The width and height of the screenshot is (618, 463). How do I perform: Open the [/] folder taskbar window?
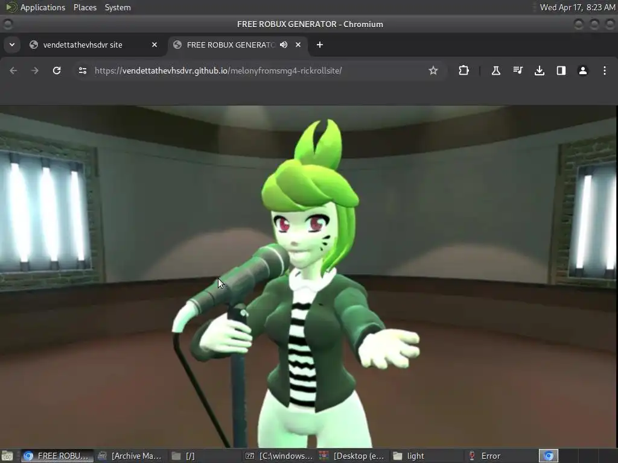coord(204,456)
